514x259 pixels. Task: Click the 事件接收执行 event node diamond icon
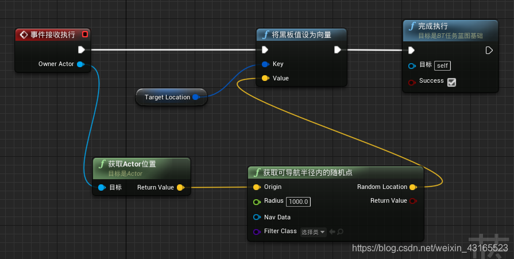[x=24, y=34]
